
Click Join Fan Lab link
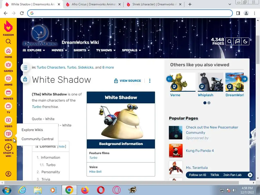[x=232, y=175]
